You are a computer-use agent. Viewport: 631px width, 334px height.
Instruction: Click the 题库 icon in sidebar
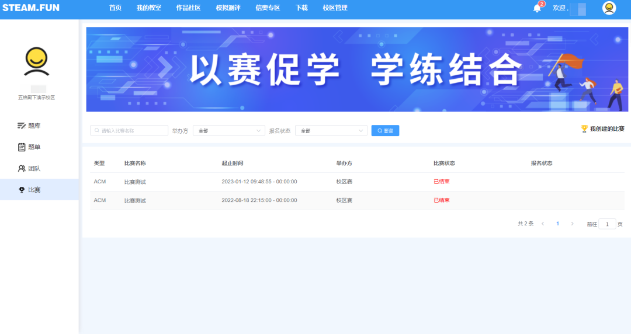[22, 126]
